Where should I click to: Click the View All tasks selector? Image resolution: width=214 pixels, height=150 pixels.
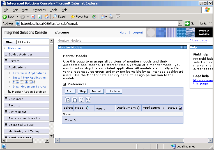tap(33, 42)
